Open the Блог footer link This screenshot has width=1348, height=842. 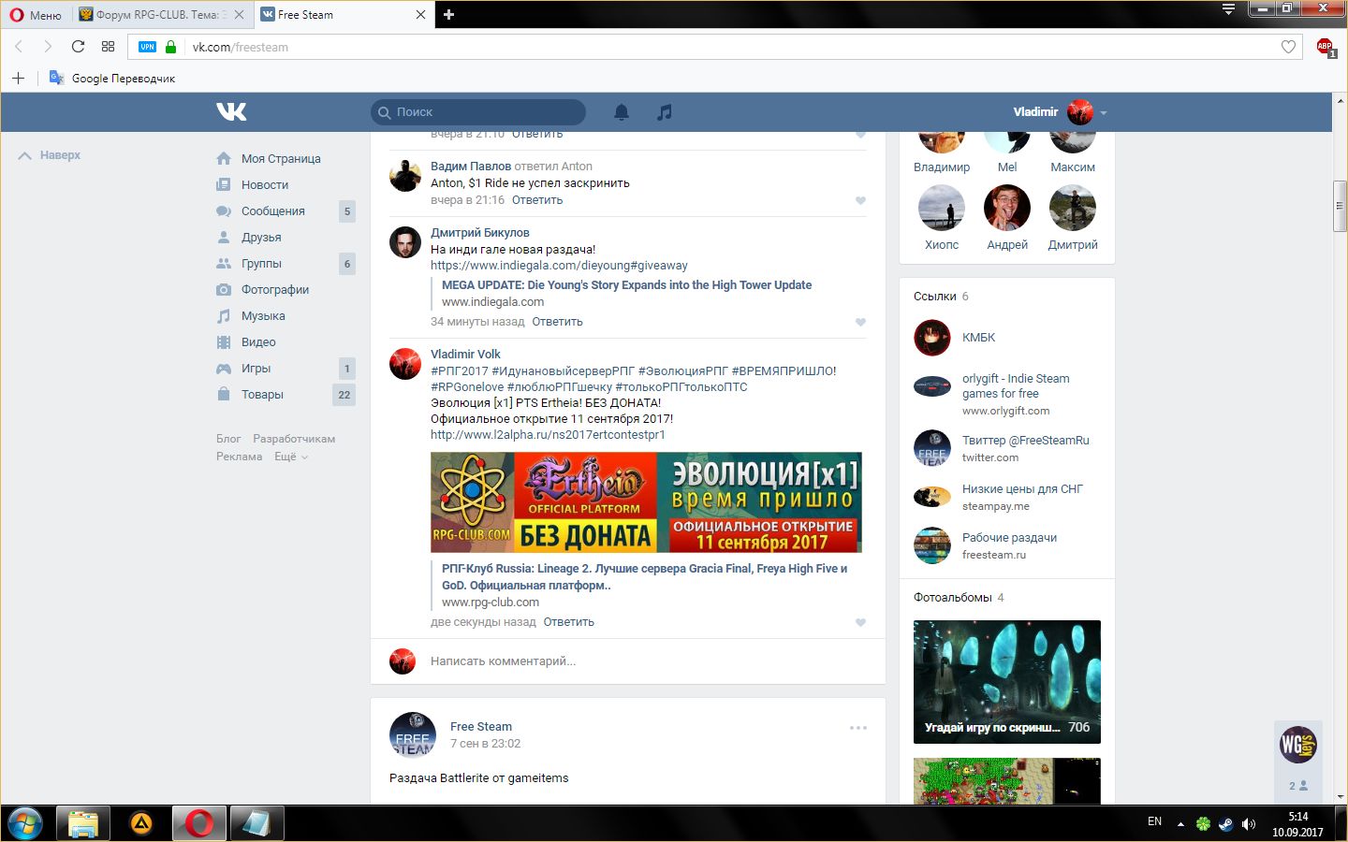pyautogui.click(x=228, y=439)
